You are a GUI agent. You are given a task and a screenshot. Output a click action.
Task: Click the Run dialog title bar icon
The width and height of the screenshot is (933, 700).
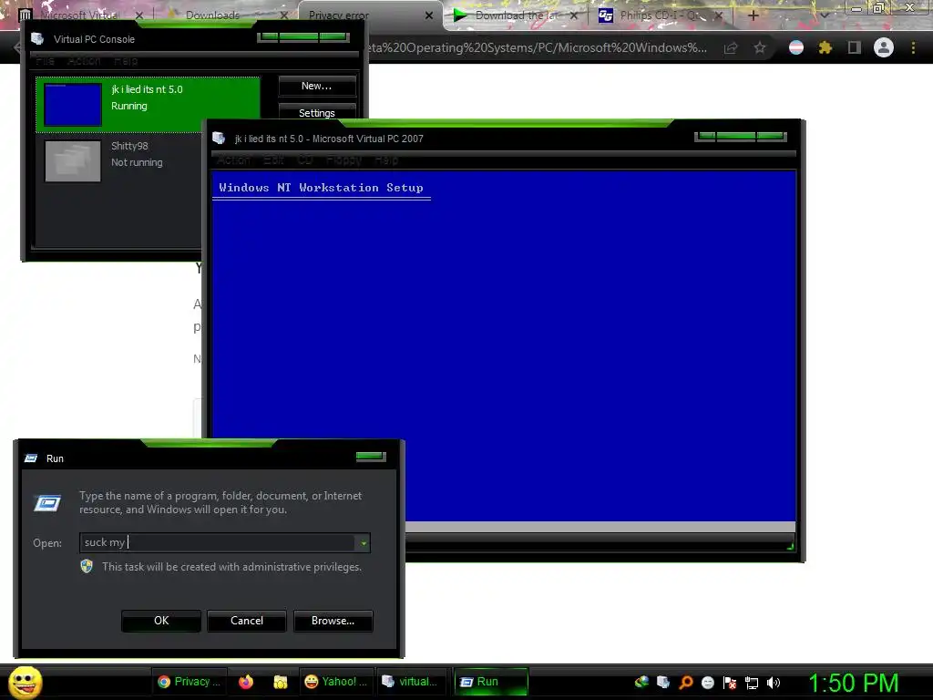coord(30,458)
